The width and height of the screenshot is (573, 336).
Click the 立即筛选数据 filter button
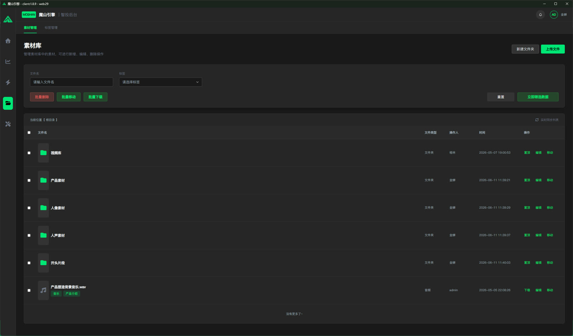tap(538, 97)
